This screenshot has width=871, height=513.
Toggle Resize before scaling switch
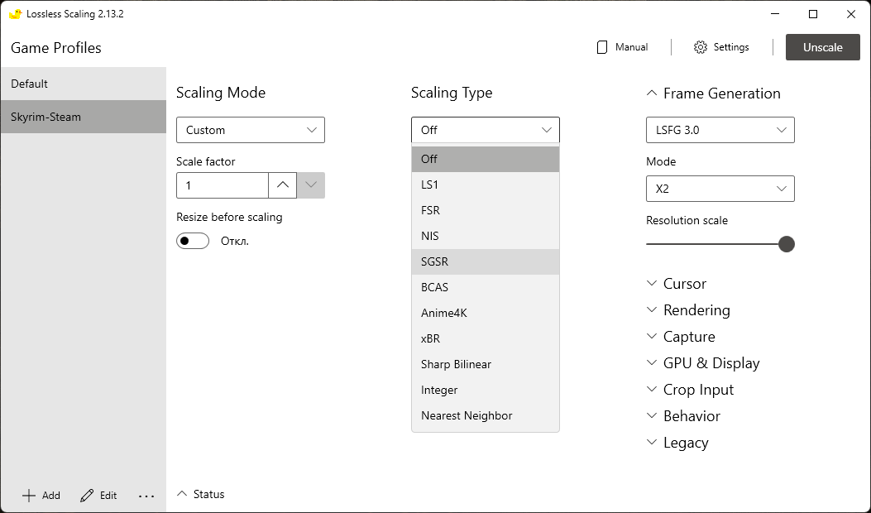(193, 241)
